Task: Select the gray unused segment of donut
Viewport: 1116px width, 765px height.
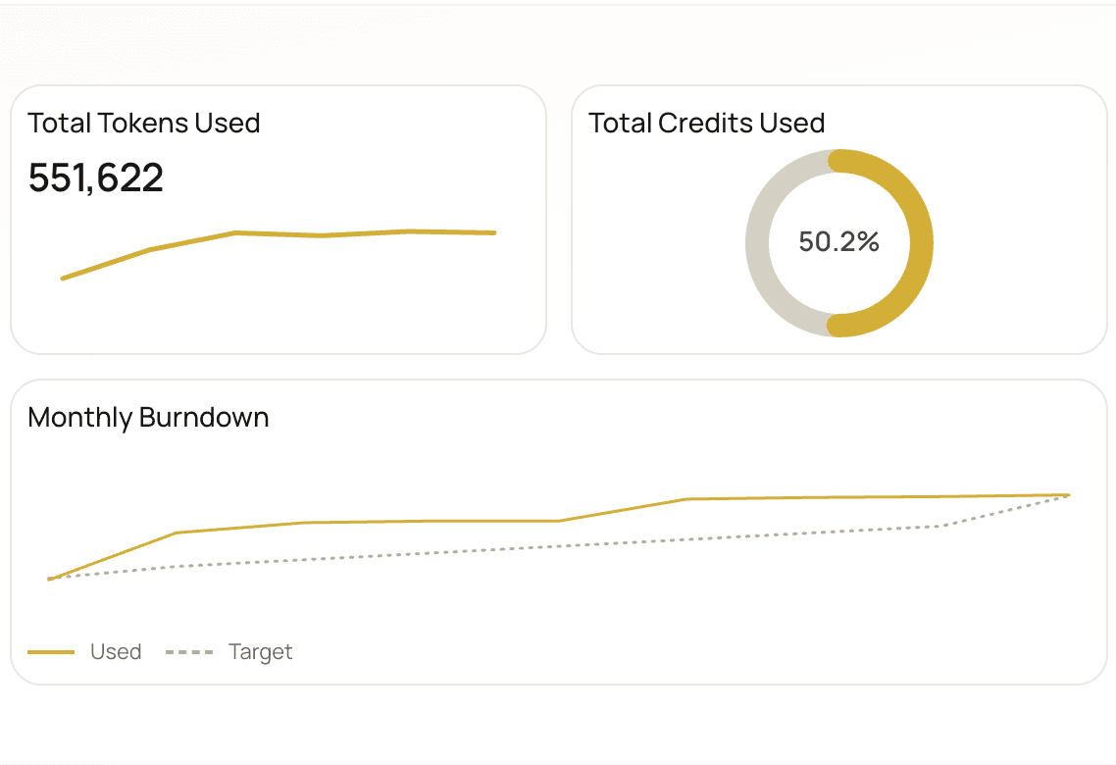Action: [757, 243]
